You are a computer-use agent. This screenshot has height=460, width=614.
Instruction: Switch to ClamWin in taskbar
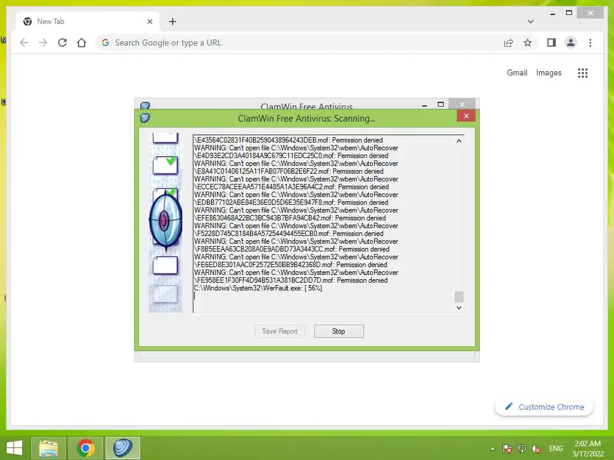(122, 448)
